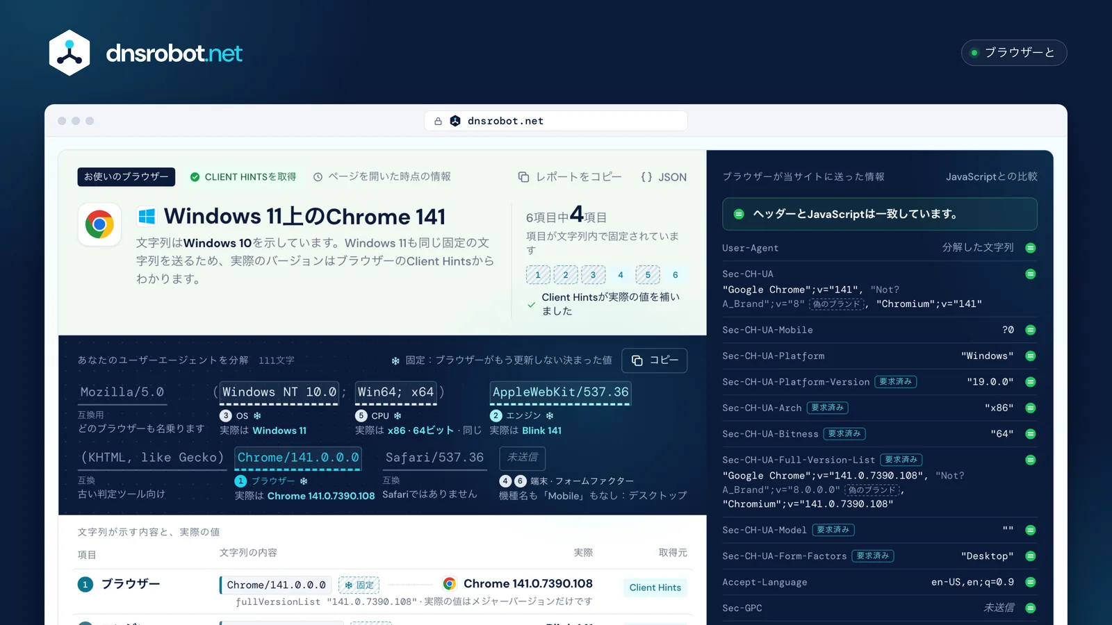Click the Mozilla/5.0 token
Screen dimensions: 1112x625
(x=122, y=392)
